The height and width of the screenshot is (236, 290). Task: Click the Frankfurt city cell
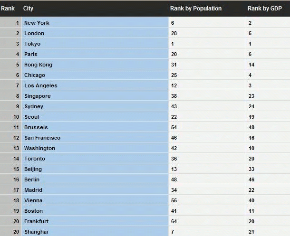[x=36, y=221]
